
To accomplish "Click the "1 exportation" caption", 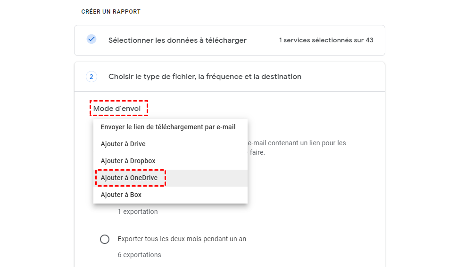I will coord(138,212).
